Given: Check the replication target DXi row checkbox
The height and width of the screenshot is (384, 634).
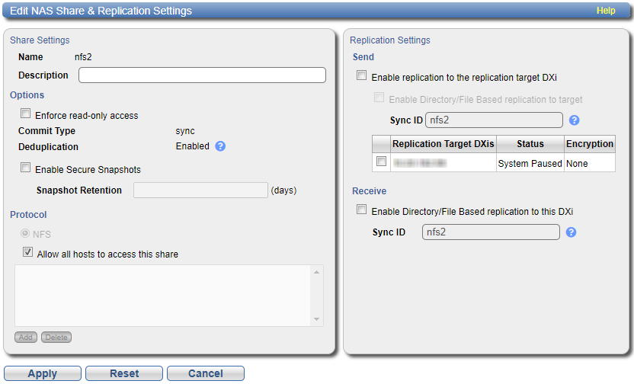Looking at the screenshot, I should pyautogui.click(x=381, y=162).
